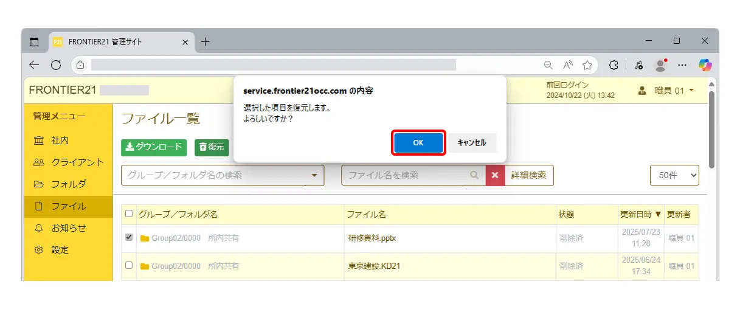Click the magnifier icon in file search

tap(474, 175)
